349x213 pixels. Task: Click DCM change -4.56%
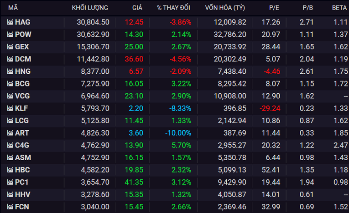(x=180, y=59)
